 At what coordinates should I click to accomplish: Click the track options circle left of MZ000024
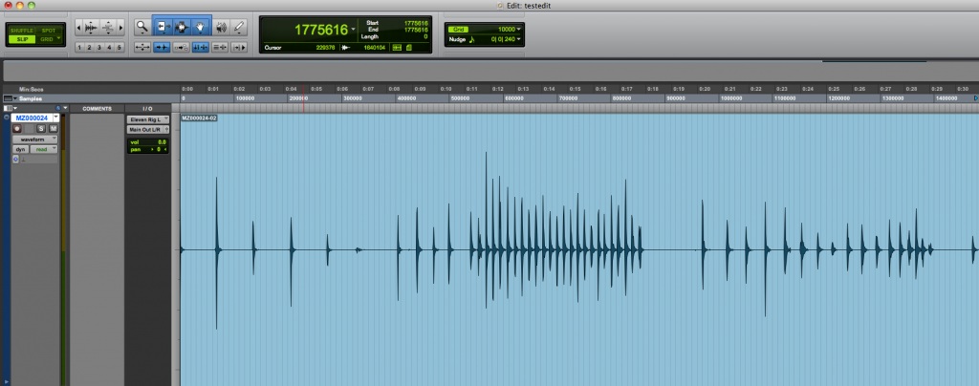coord(7,118)
